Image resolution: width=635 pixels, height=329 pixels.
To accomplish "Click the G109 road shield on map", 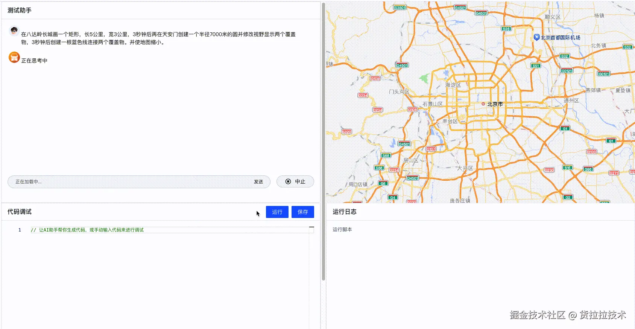I will click(x=375, y=79).
